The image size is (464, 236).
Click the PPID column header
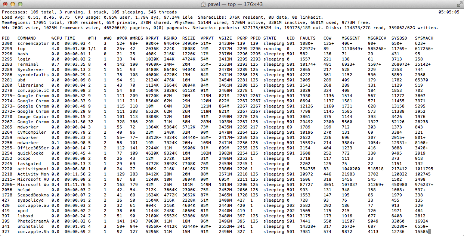tap(256, 38)
